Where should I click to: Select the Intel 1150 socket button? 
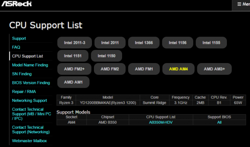(x=106, y=56)
